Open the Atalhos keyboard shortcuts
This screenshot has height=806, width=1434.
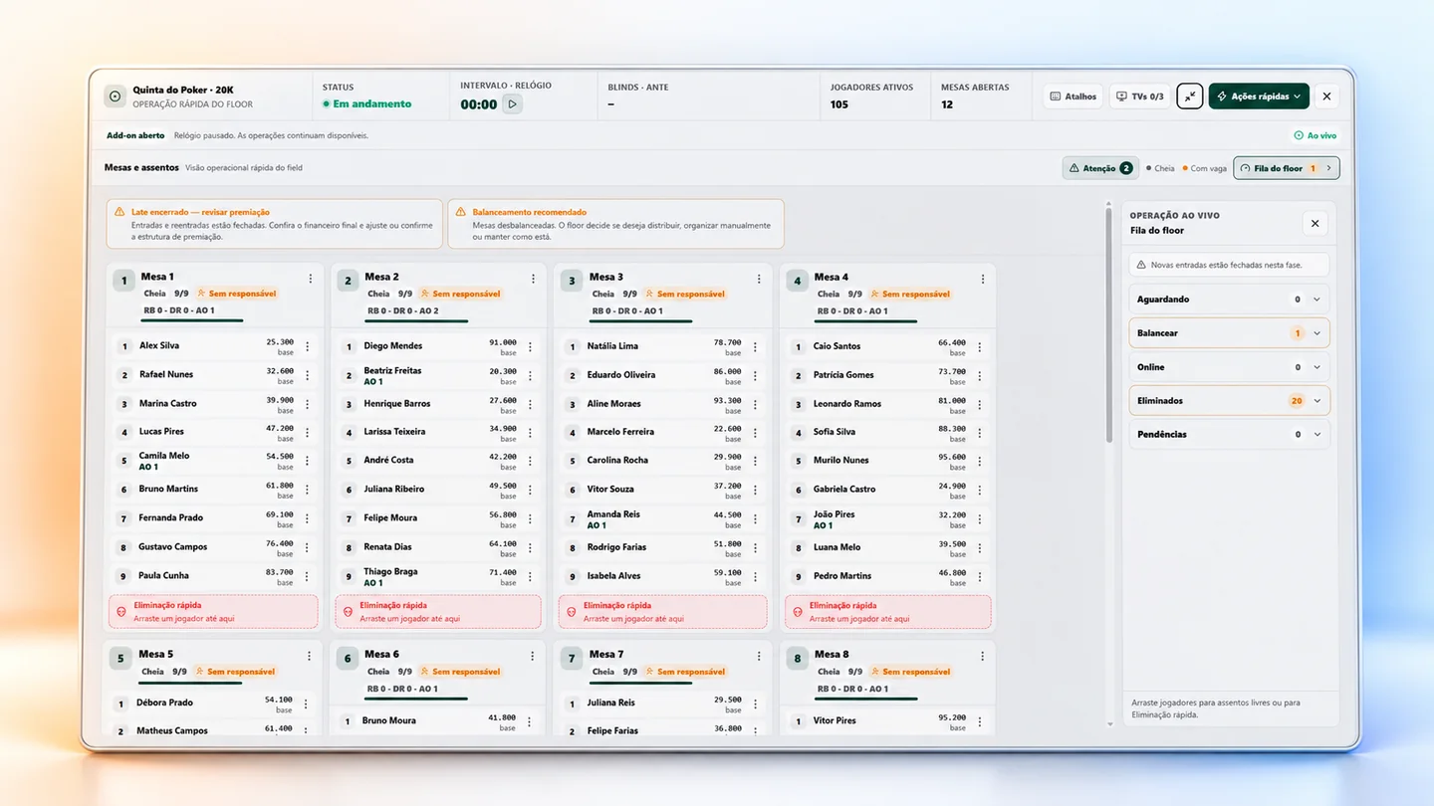[1074, 97]
